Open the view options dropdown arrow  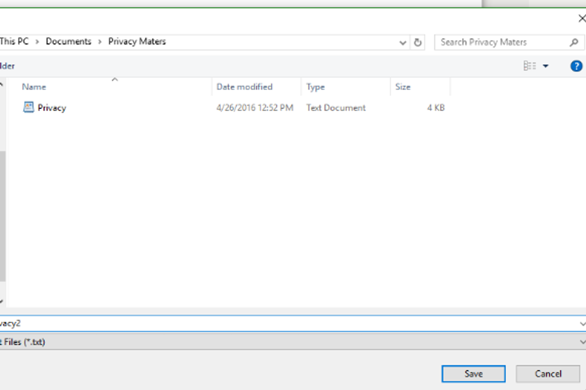pos(545,66)
